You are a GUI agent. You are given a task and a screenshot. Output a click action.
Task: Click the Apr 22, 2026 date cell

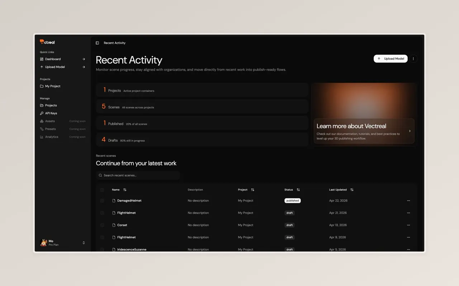(338, 201)
